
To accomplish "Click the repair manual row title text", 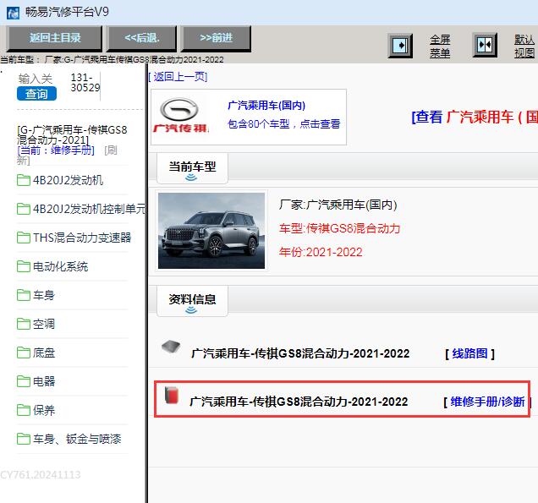I will (299, 402).
